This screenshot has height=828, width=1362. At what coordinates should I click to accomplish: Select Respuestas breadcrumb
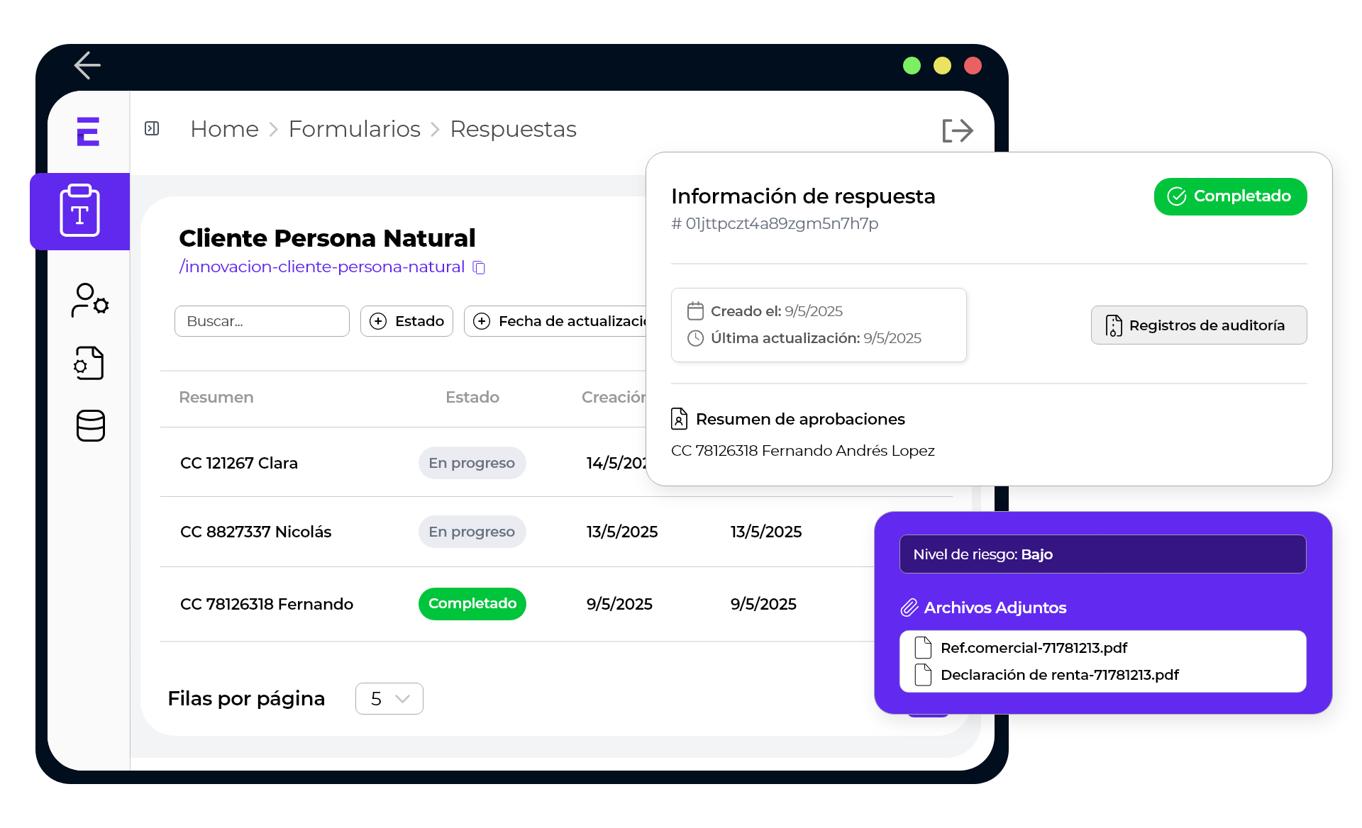pos(513,129)
